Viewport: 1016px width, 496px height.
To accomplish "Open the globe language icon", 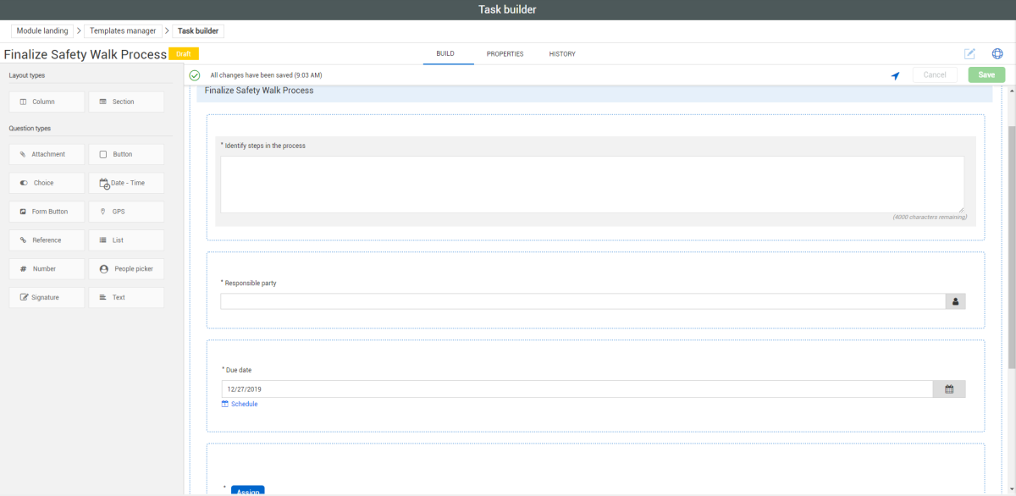I will 997,53.
